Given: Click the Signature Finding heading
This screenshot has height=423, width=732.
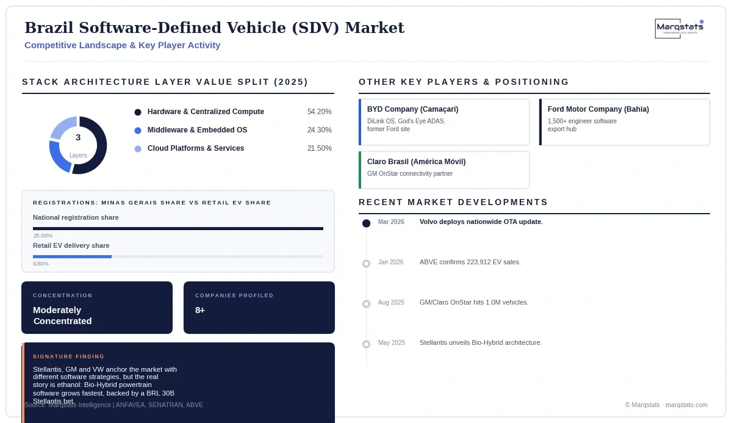Looking at the screenshot, I should tap(69, 356).
